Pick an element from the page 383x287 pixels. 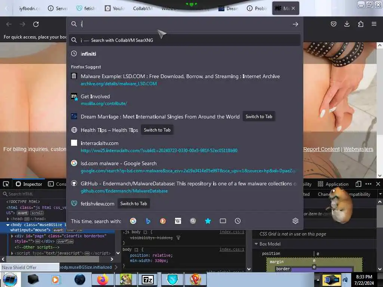coord(6,184)
